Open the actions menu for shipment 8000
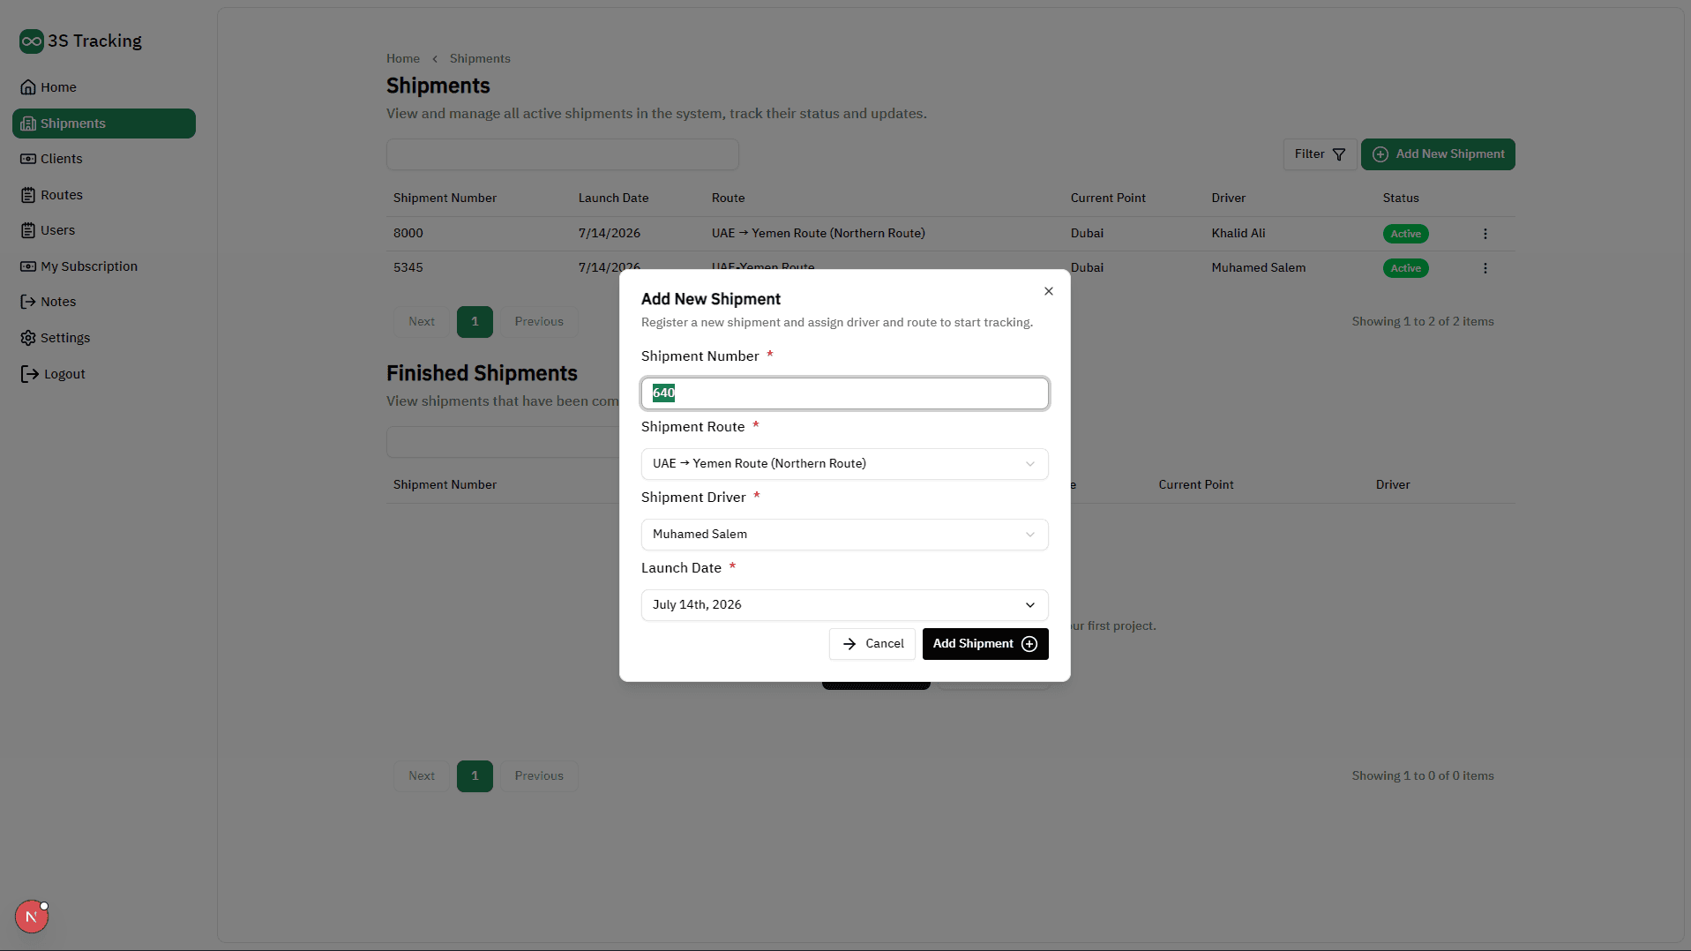The width and height of the screenshot is (1691, 951). point(1485,234)
